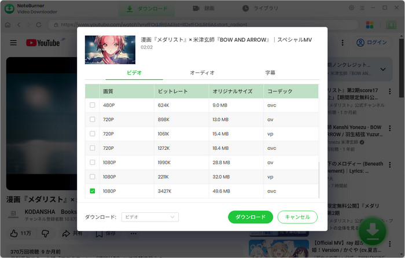This screenshot has height=258, width=405.
Task: Check the 1080P 2211K vp row checkbox
Action: [92, 176]
